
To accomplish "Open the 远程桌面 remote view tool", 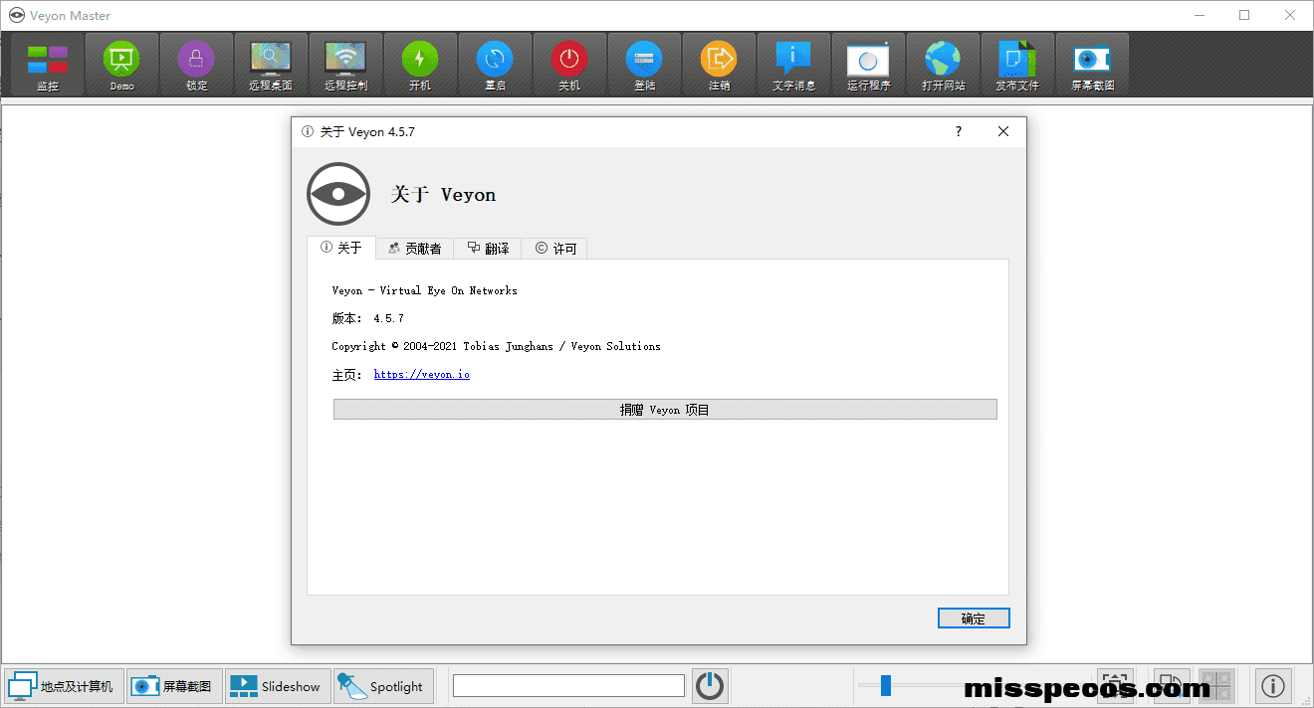I will pyautogui.click(x=271, y=66).
